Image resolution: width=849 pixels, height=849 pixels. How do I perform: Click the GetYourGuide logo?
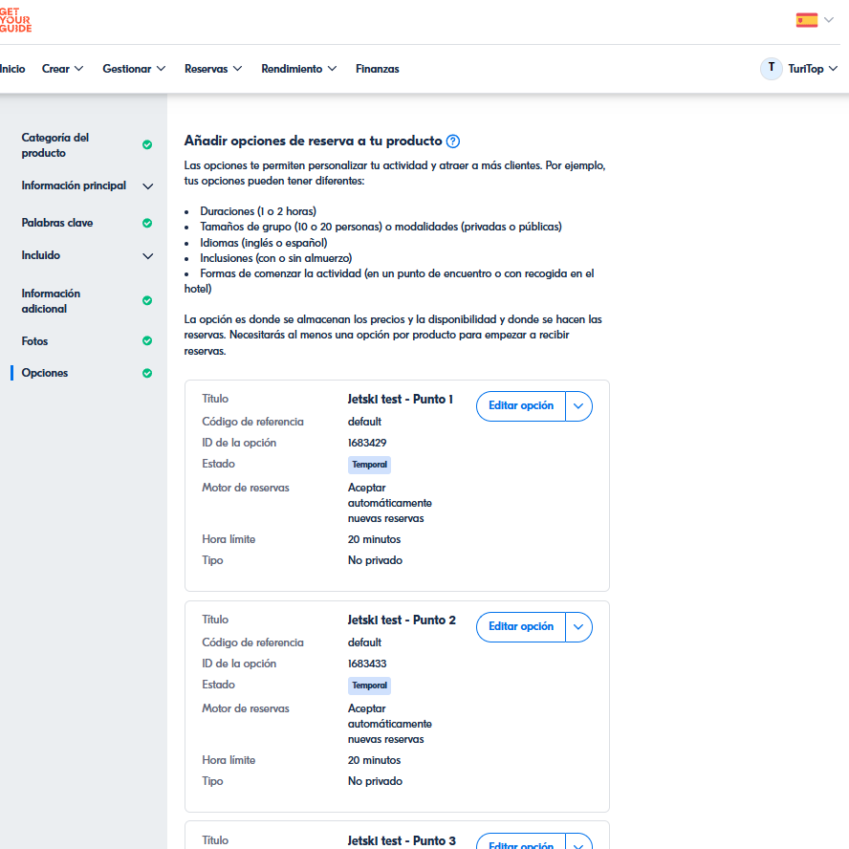(15, 19)
